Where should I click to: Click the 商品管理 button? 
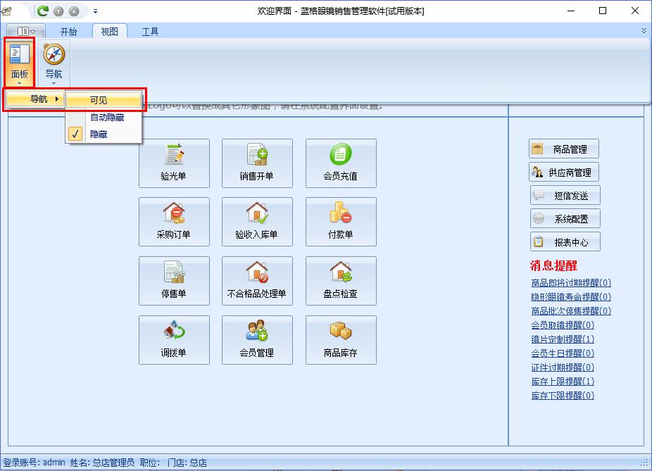(564, 149)
